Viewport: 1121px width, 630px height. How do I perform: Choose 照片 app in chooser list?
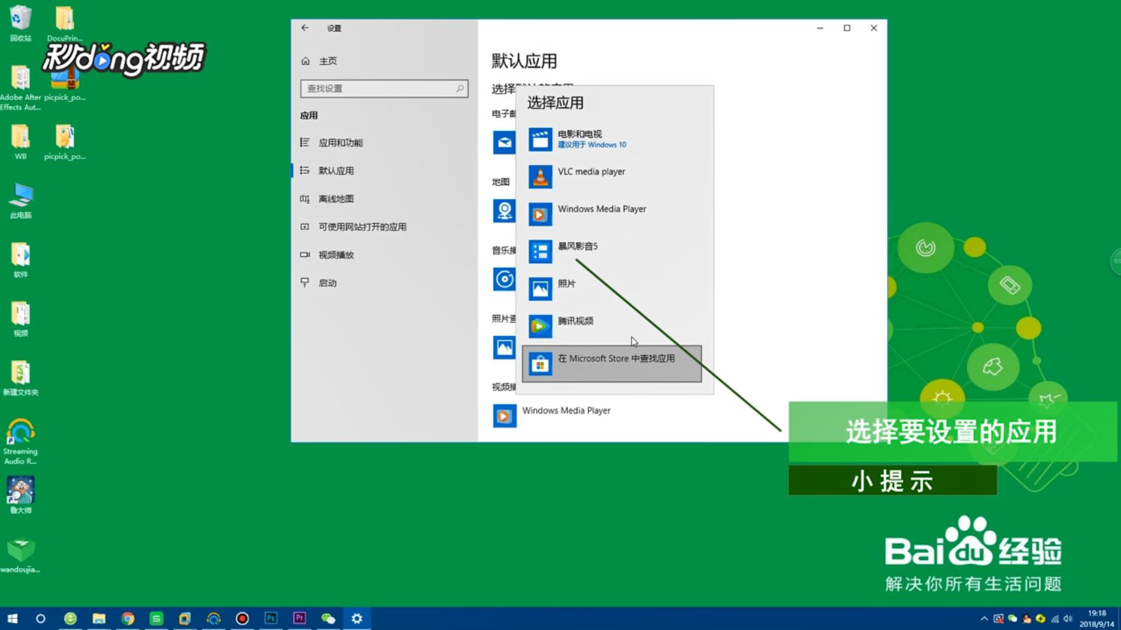point(612,289)
